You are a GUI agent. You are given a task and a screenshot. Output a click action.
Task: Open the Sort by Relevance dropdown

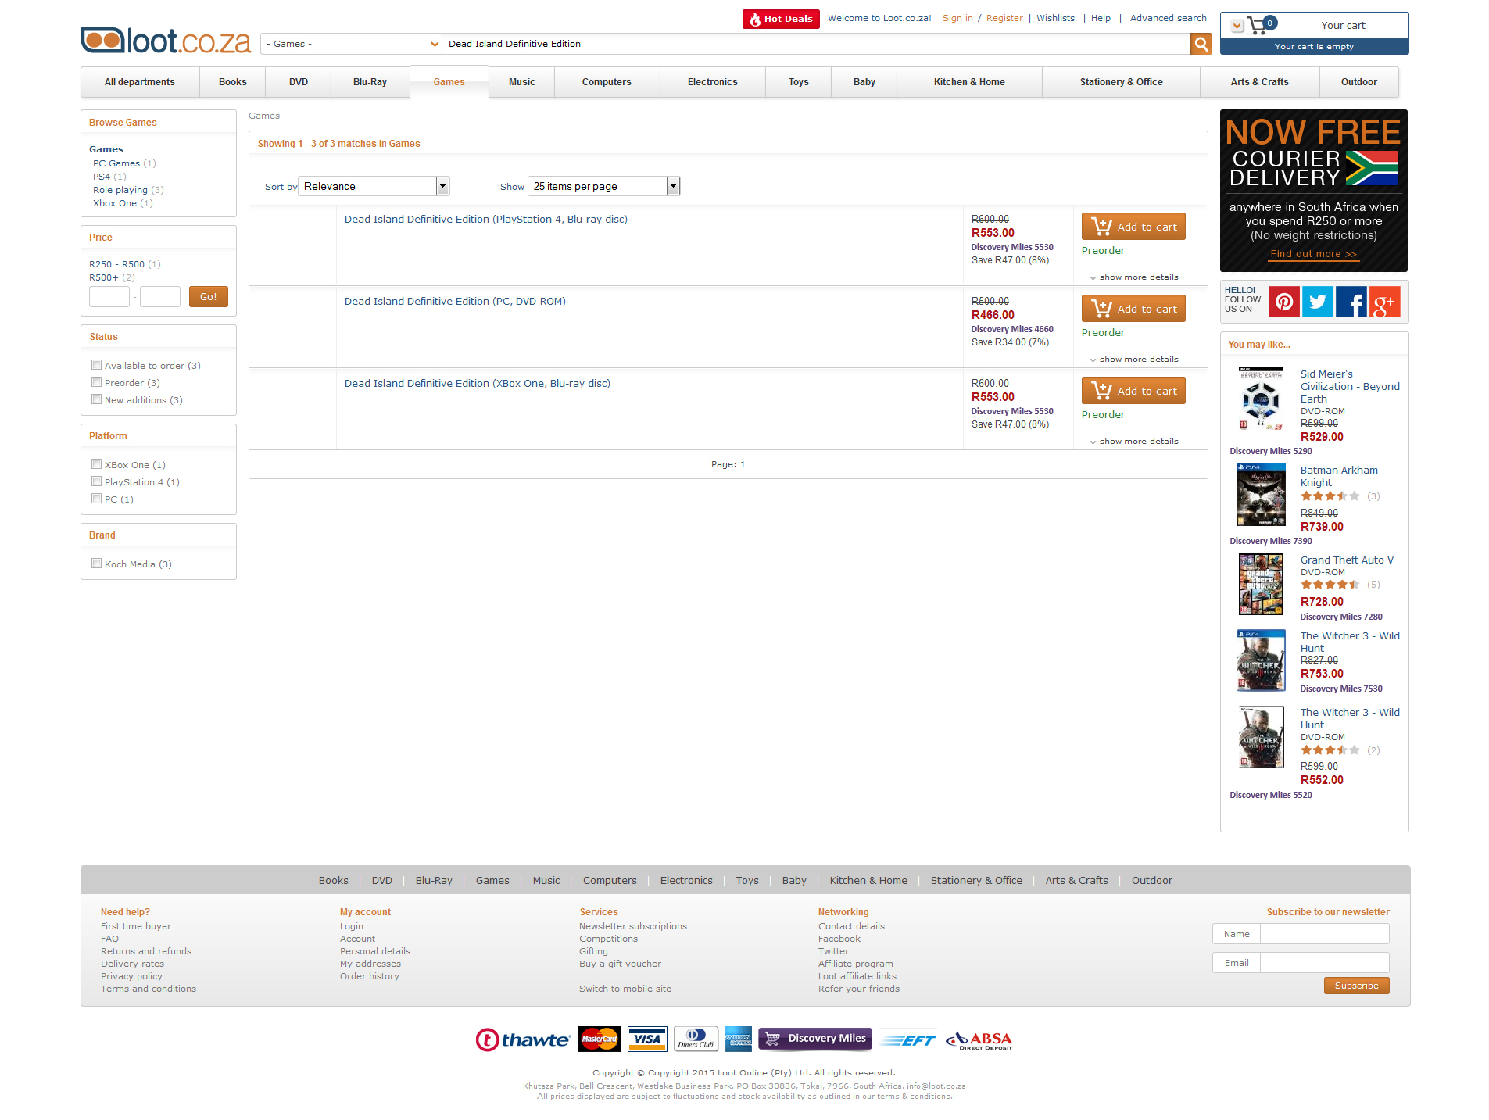[374, 186]
